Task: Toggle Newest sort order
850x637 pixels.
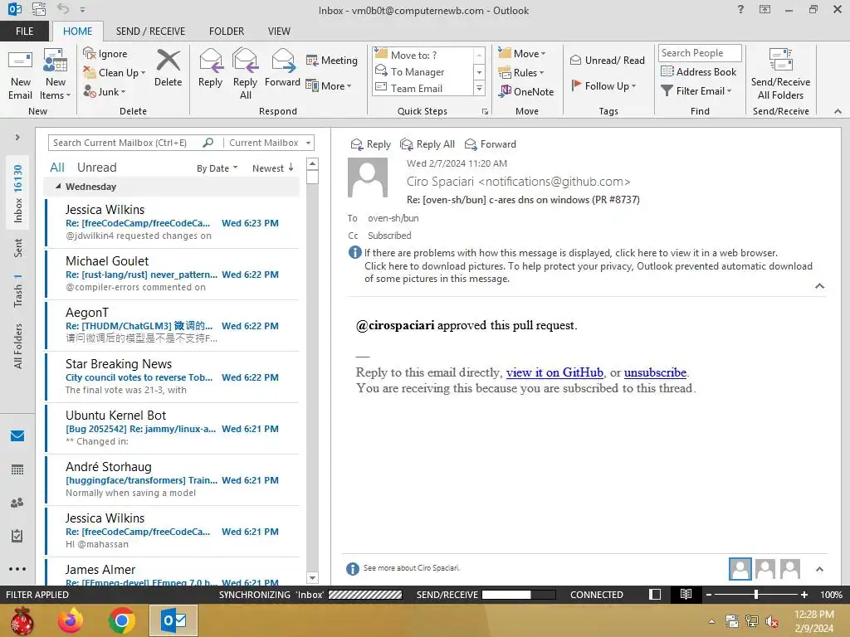Action: (272, 168)
